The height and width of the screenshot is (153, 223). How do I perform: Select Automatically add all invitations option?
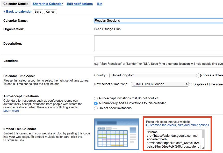(96, 103)
